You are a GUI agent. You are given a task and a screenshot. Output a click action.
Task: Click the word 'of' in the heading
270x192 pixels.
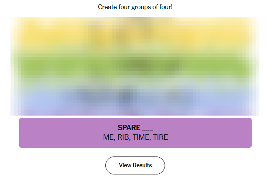click(x=156, y=7)
